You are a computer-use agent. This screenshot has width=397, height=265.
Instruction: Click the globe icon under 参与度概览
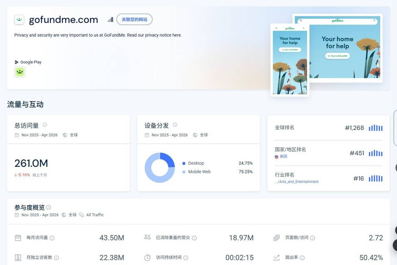point(64,215)
